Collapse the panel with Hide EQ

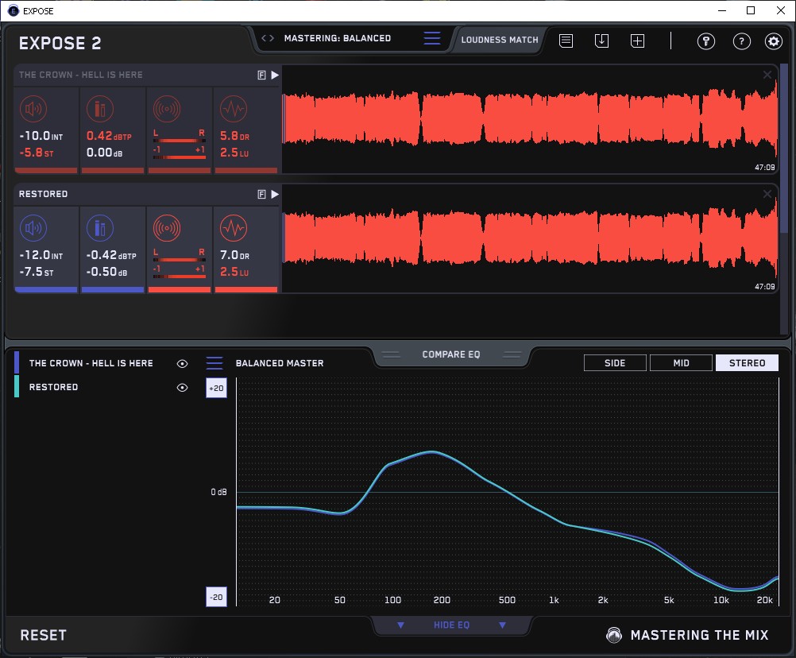coord(451,625)
